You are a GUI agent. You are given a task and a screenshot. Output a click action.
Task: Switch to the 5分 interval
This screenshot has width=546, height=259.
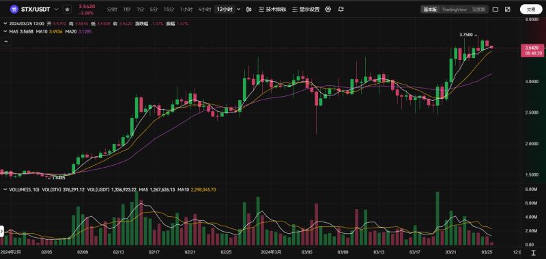click(x=153, y=10)
